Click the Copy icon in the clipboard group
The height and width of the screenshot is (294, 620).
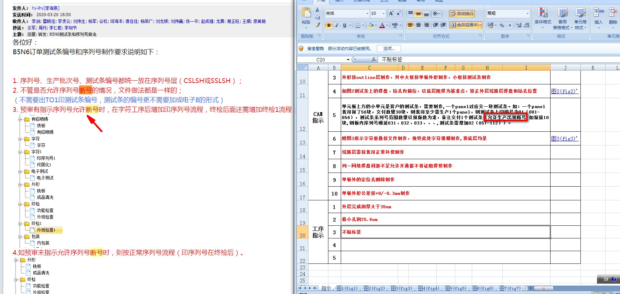tap(317, 17)
